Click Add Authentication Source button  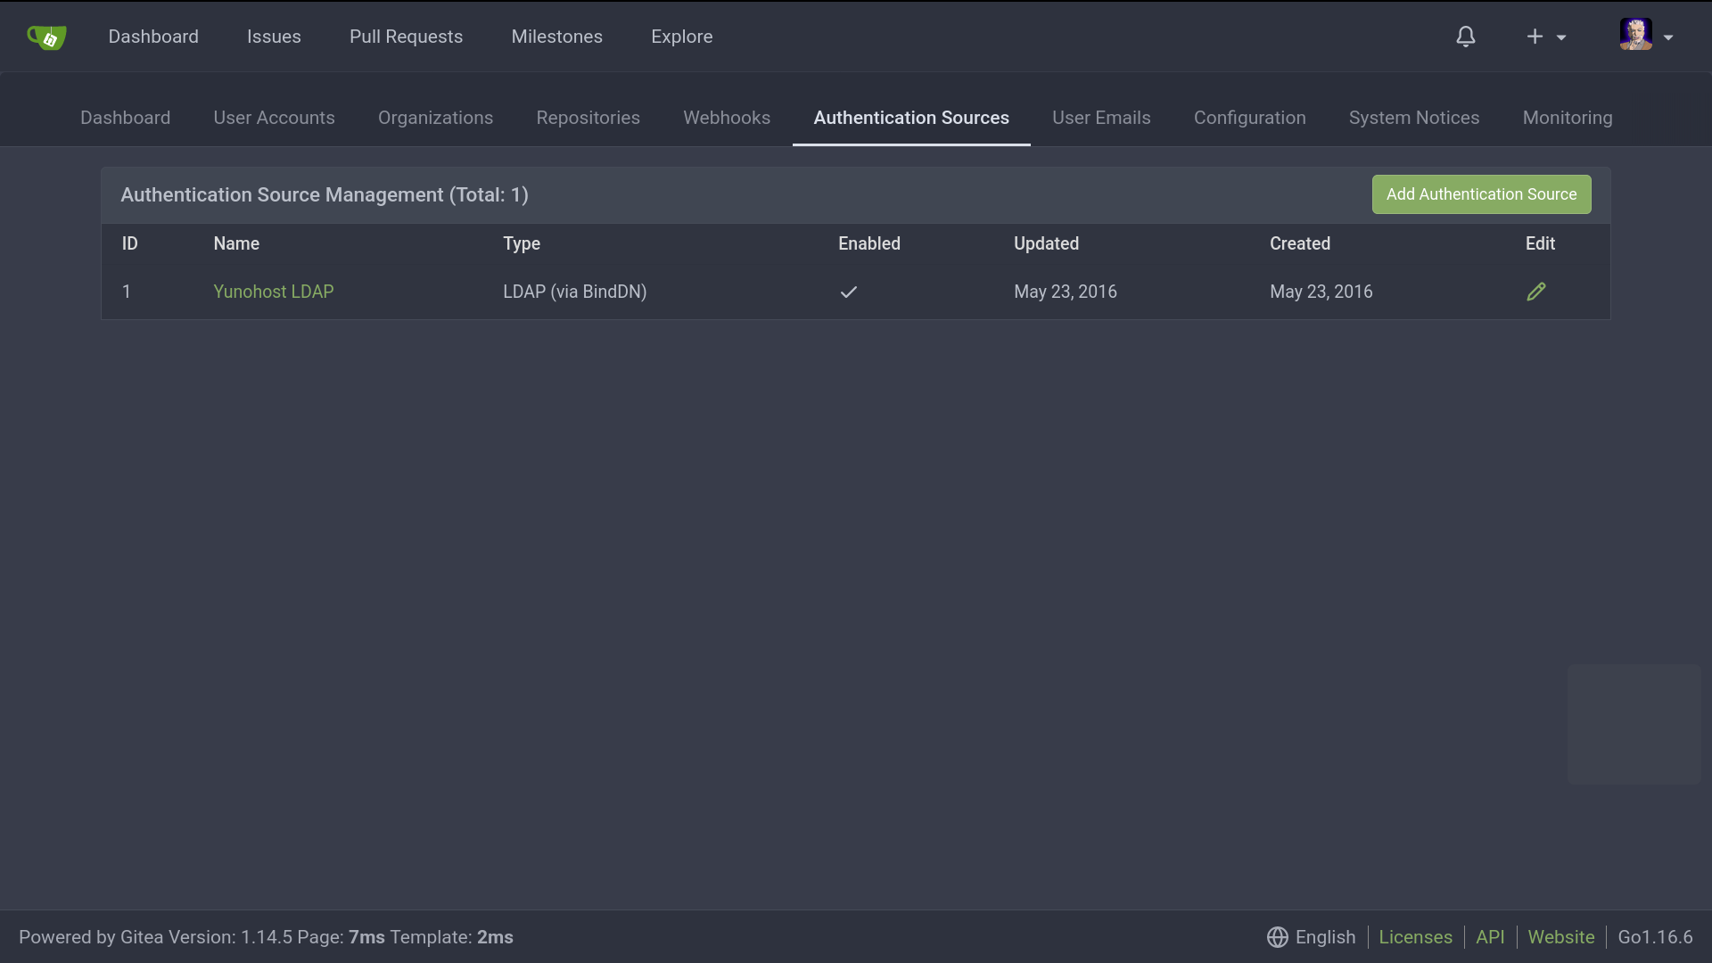(x=1480, y=194)
